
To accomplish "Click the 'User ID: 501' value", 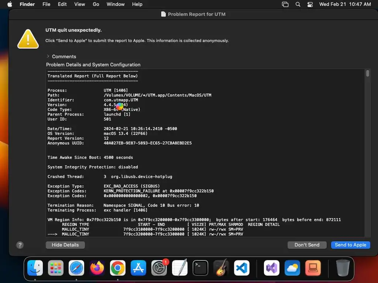I will point(107,119).
